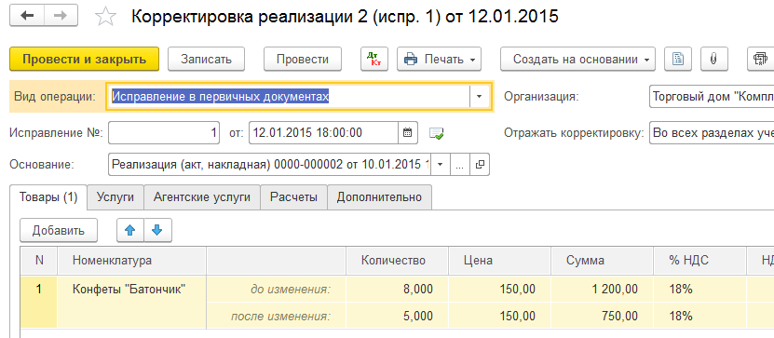Select Конфеты "Батончик" cell
Screen dimensions: 774x338
coord(132,302)
